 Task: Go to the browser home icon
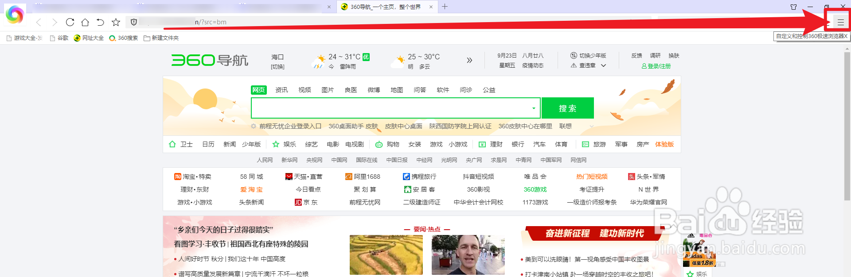pyautogui.click(x=85, y=22)
